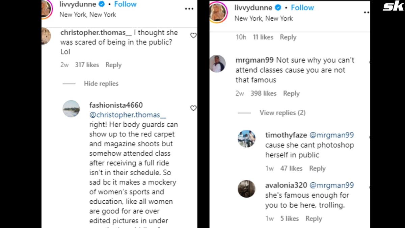Reply to mrgman99's comment
The width and height of the screenshot is (405, 228).
click(291, 94)
